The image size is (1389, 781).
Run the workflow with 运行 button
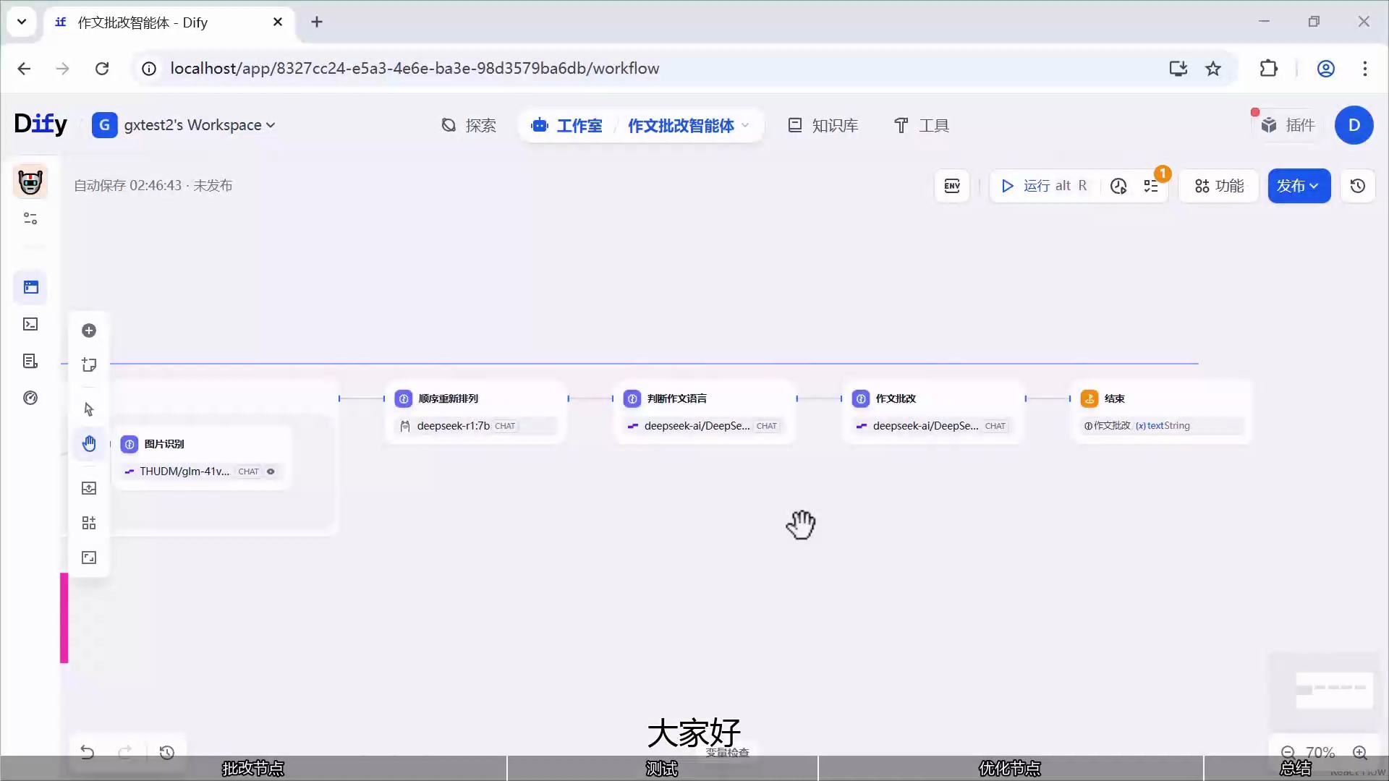pos(1045,186)
